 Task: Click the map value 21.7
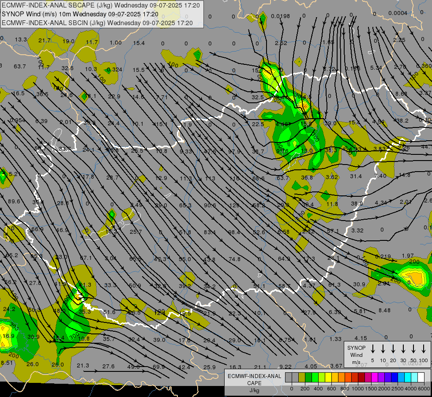click(45, 41)
